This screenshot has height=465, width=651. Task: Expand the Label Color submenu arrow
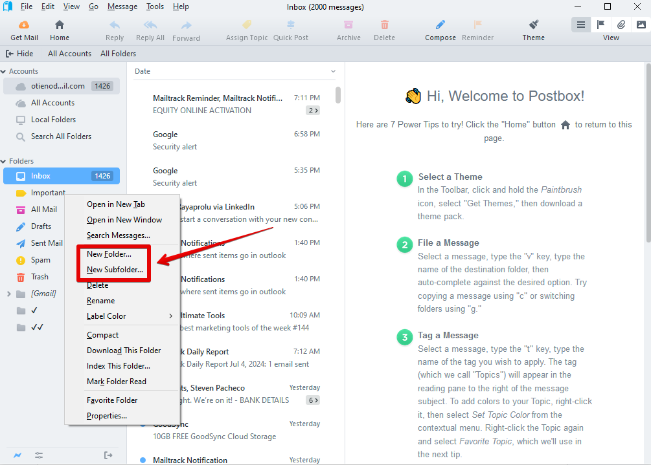[170, 316]
